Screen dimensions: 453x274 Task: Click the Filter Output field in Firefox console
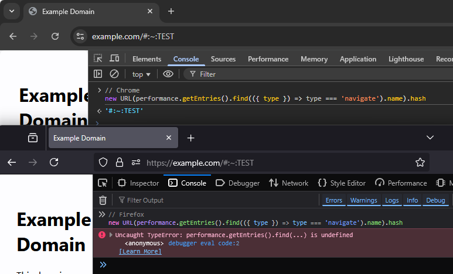click(217, 200)
